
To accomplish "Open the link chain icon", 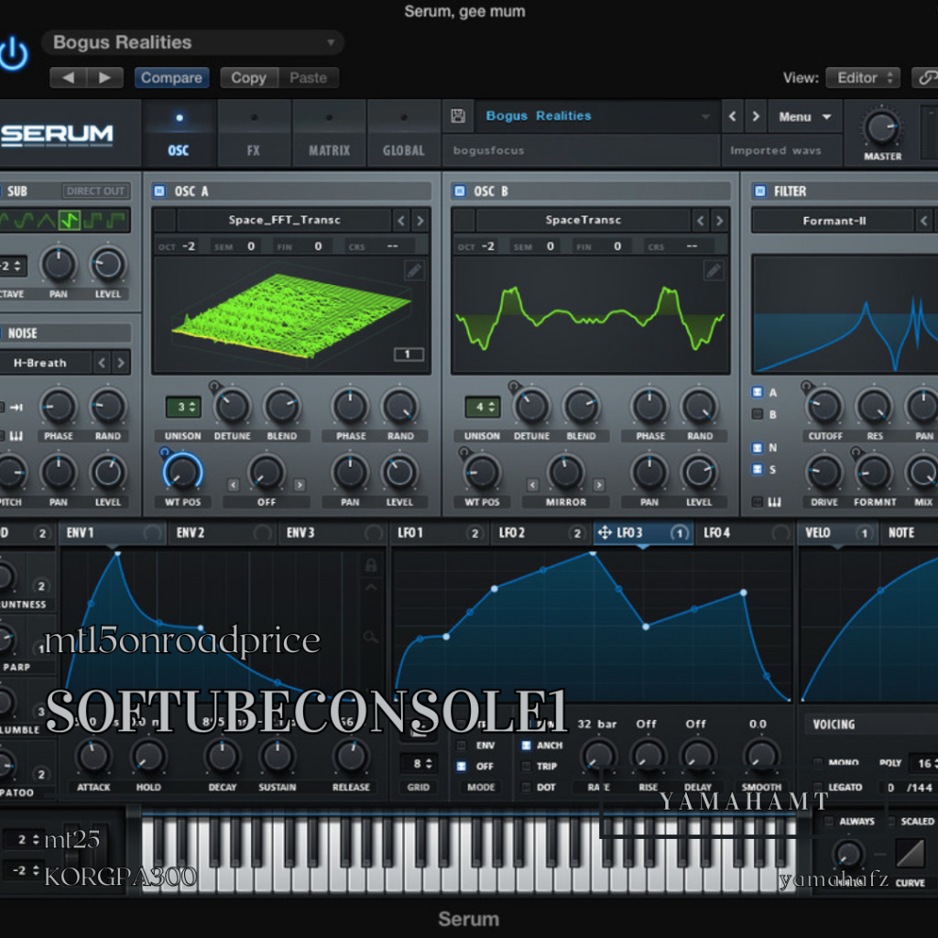I will (926, 78).
